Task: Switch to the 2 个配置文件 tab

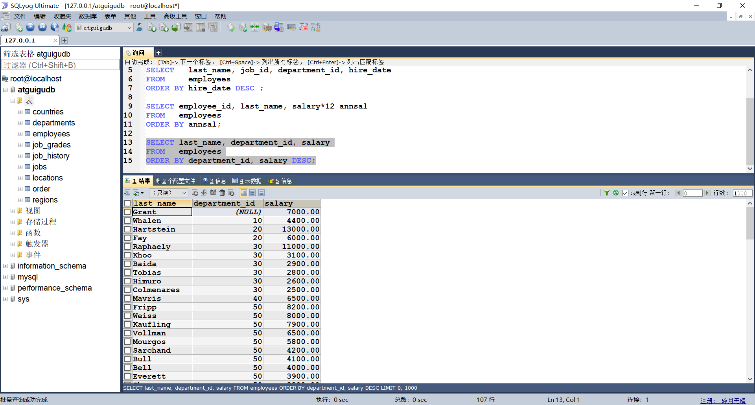Action: pyautogui.click(x=176, y=181)
